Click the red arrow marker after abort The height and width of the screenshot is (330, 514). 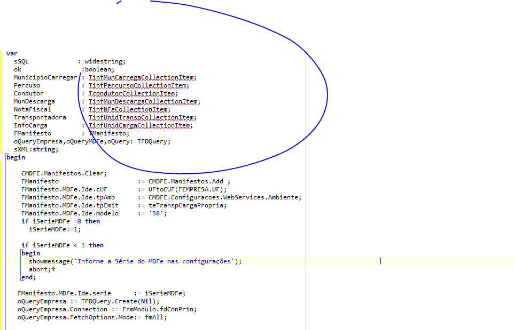53,269
